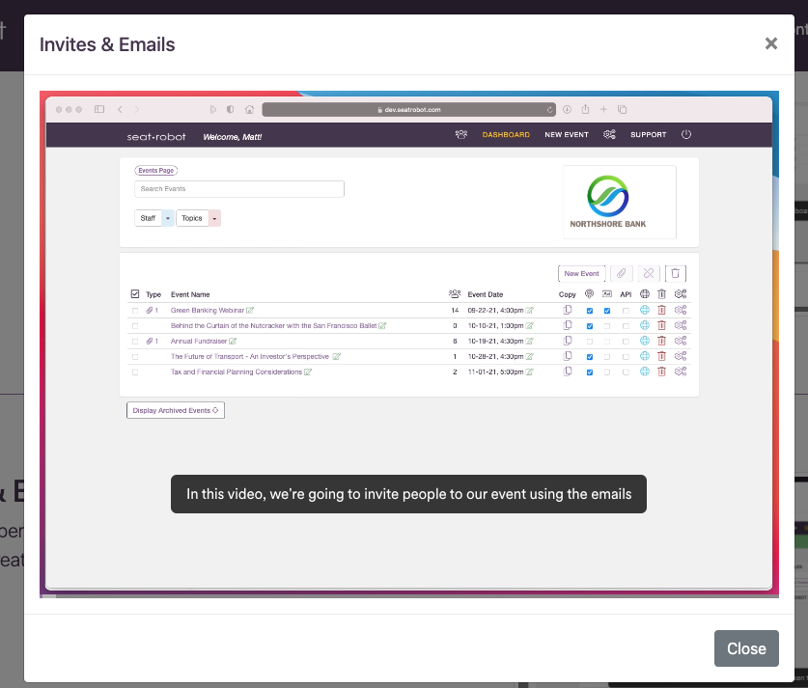
Task: Delete the Annual Fundraiser event
Action: pos(661,340)
